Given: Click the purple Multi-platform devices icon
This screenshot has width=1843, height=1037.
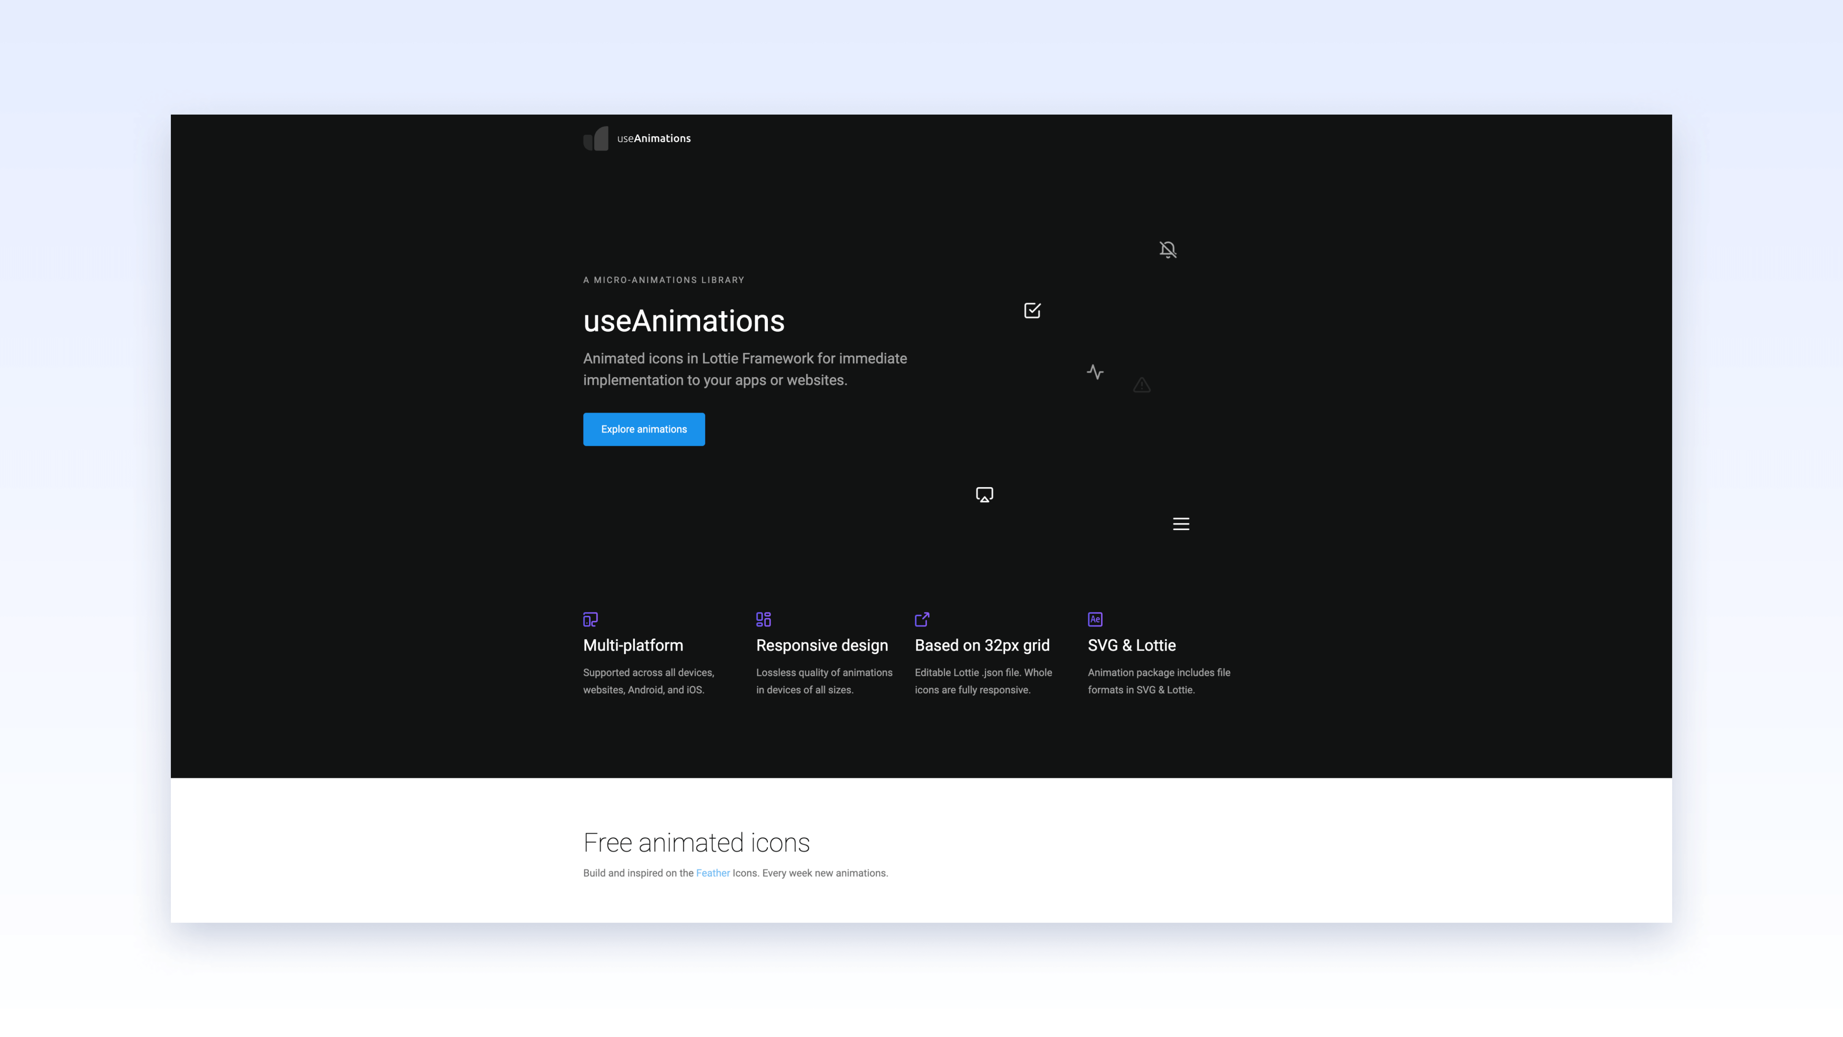Looking at the screenshot, I should click(590, 619).
